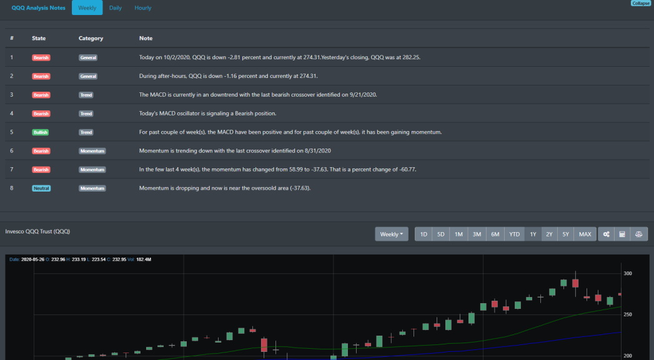Click the Momentum category badge in row 6

(92, 151)
